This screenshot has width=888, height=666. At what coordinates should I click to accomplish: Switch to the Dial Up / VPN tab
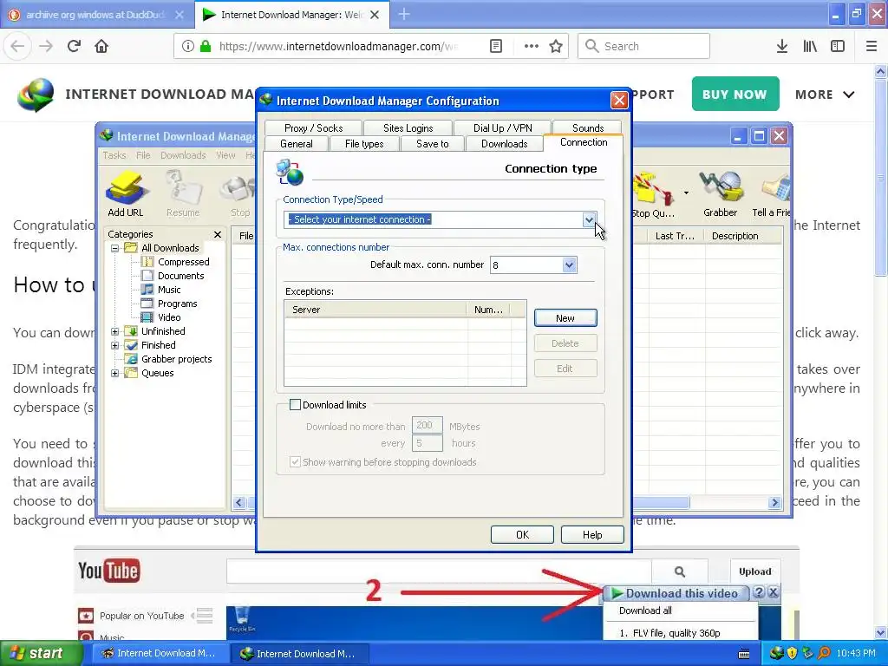click(x=502, y=128)
